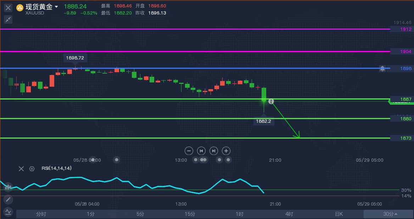Switch to the 4时 timeframe tab
This screenshot has height=219, width=414.
[289, 214]
